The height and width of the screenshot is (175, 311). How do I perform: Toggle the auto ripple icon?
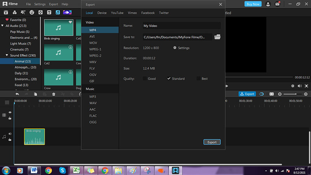(261, 94)
